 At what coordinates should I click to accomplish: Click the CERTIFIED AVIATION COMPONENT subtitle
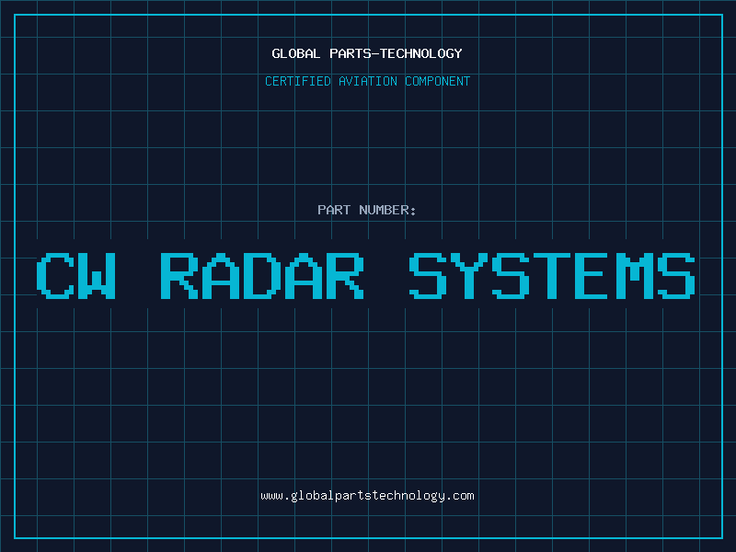click(x=367, y=81)
